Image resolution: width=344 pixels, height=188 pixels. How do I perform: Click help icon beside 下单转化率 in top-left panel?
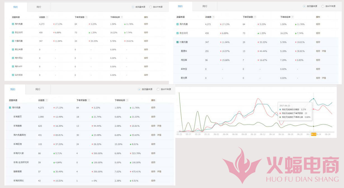click(x=122, y=17)
